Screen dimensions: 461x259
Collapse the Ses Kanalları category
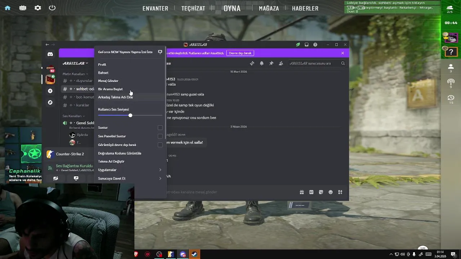coord(73,116)
